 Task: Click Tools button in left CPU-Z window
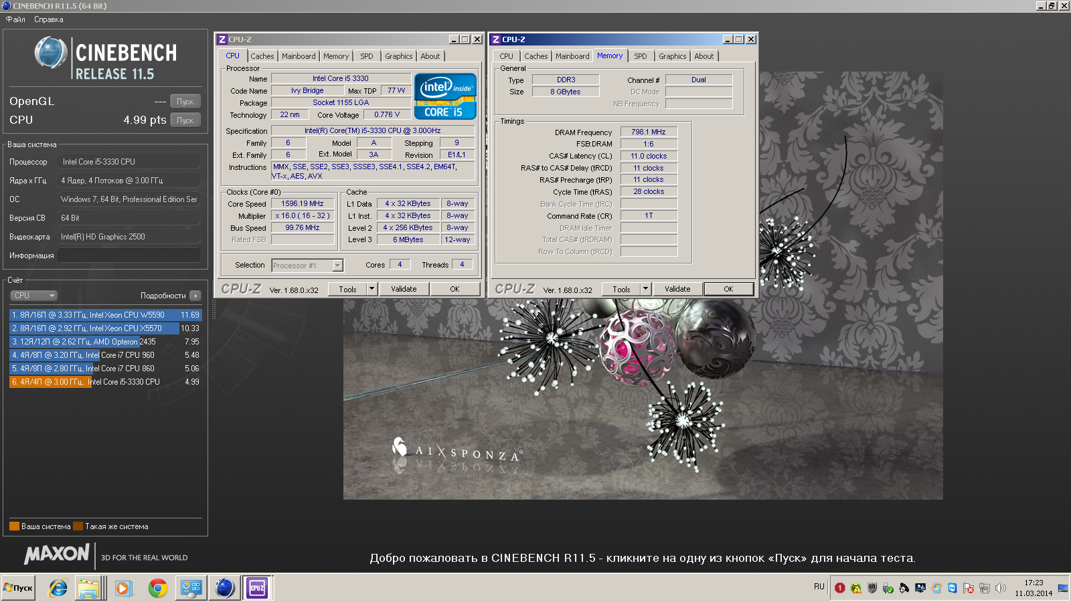348,289
